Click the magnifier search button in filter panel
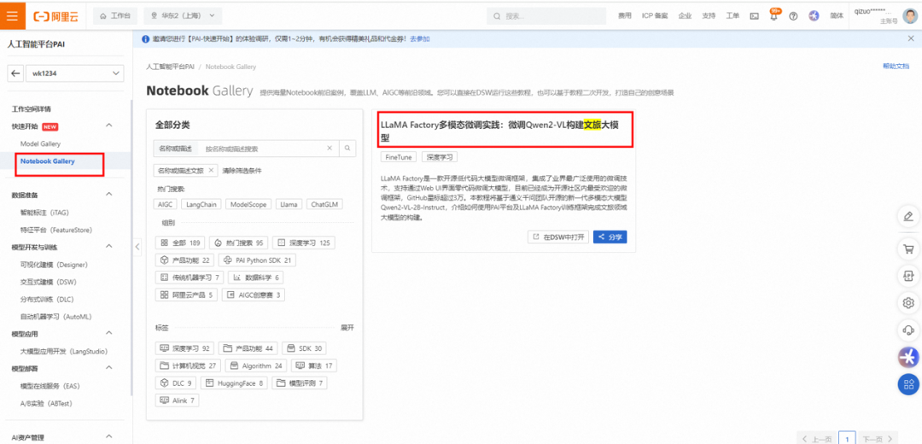922x444 pixels. [x=347, y=149]
